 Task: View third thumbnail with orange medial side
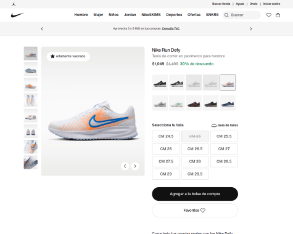pyautogui.click(x=31, y=84)
